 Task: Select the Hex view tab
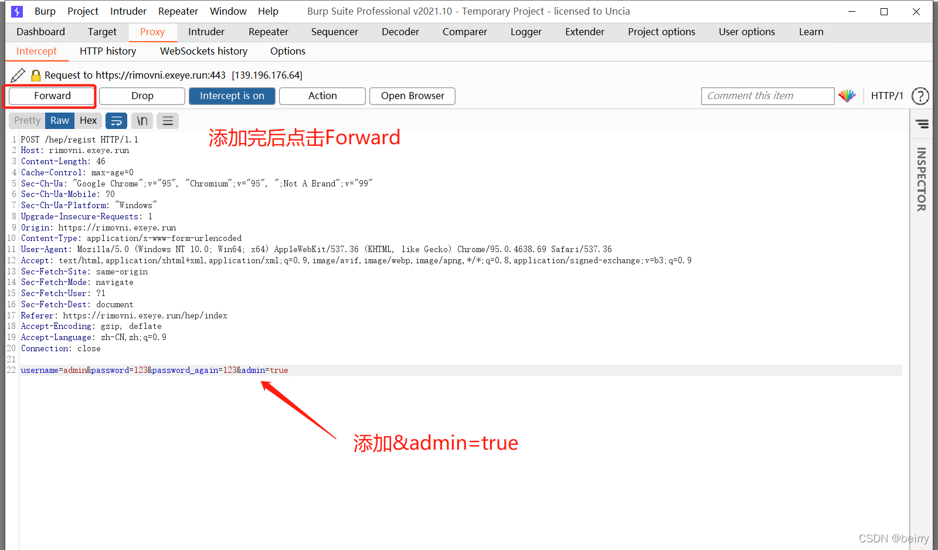tap(88, 121)
